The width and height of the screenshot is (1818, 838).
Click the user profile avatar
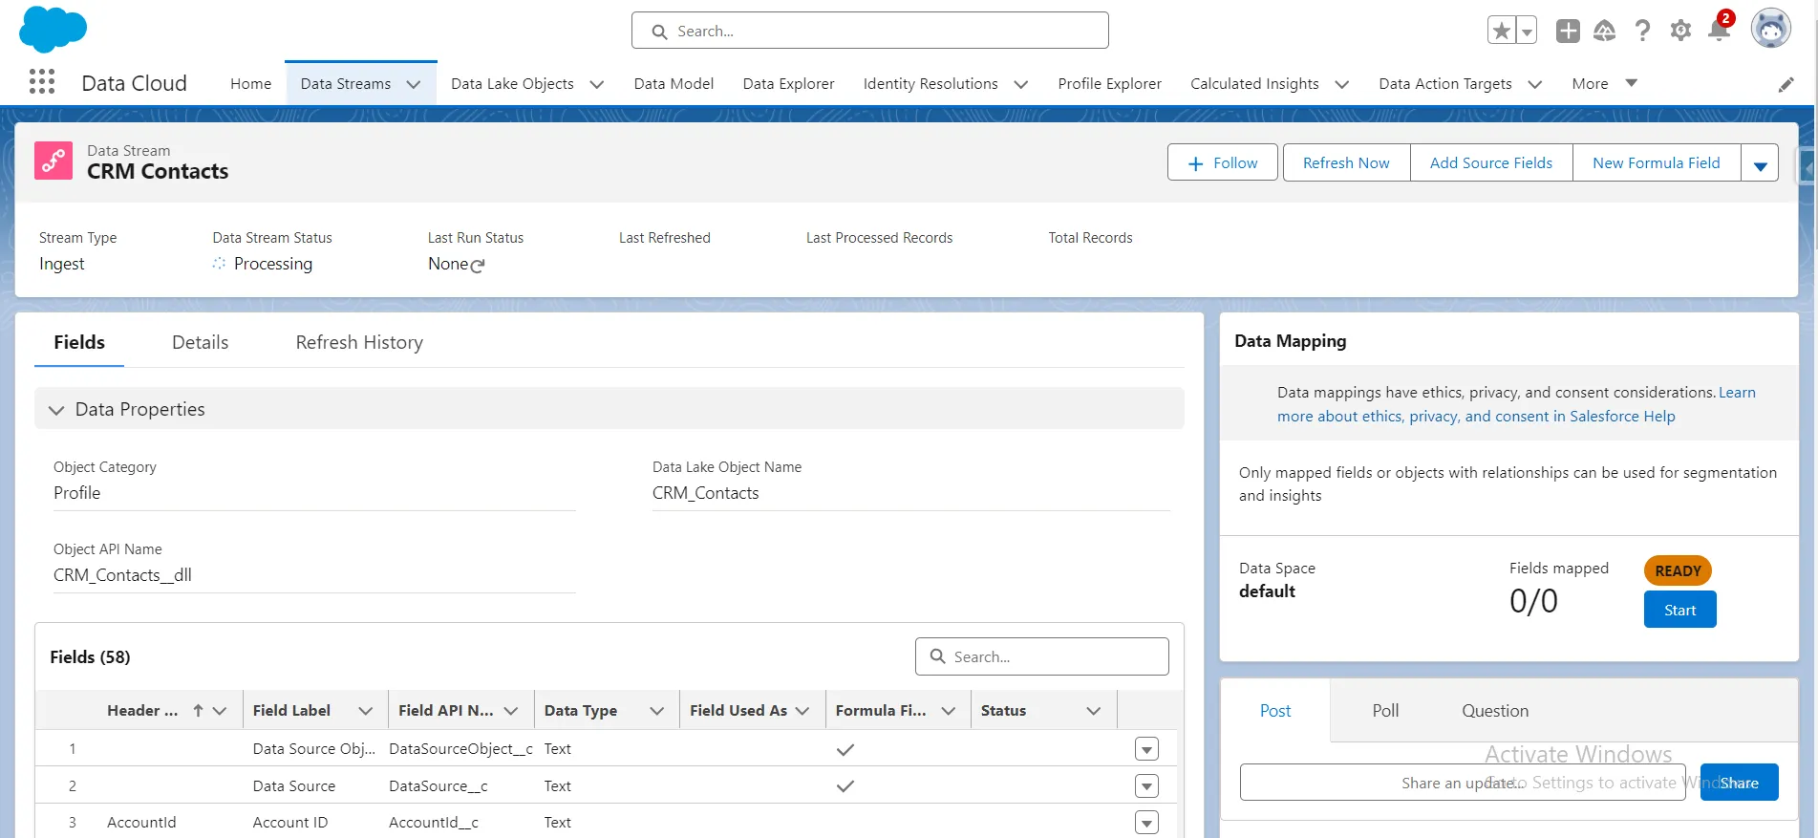pos(1770,29)
